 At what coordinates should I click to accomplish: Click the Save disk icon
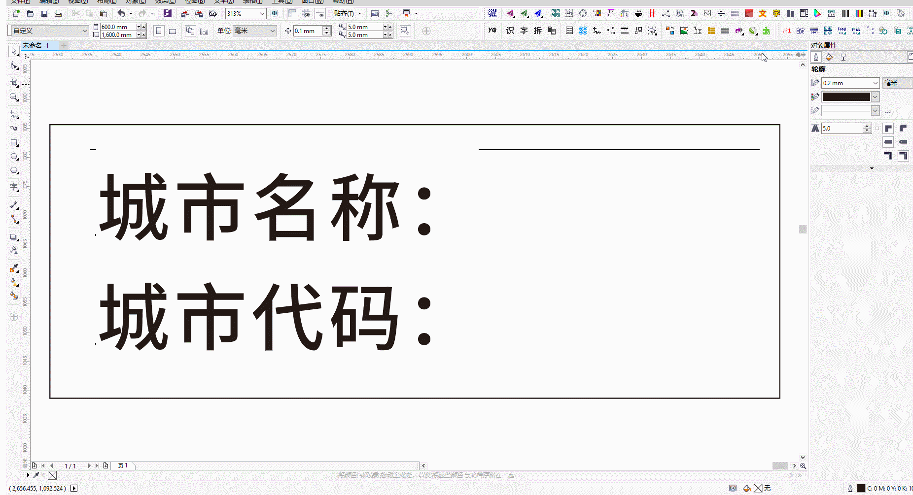pyautogui.click(x=44, y=14)
